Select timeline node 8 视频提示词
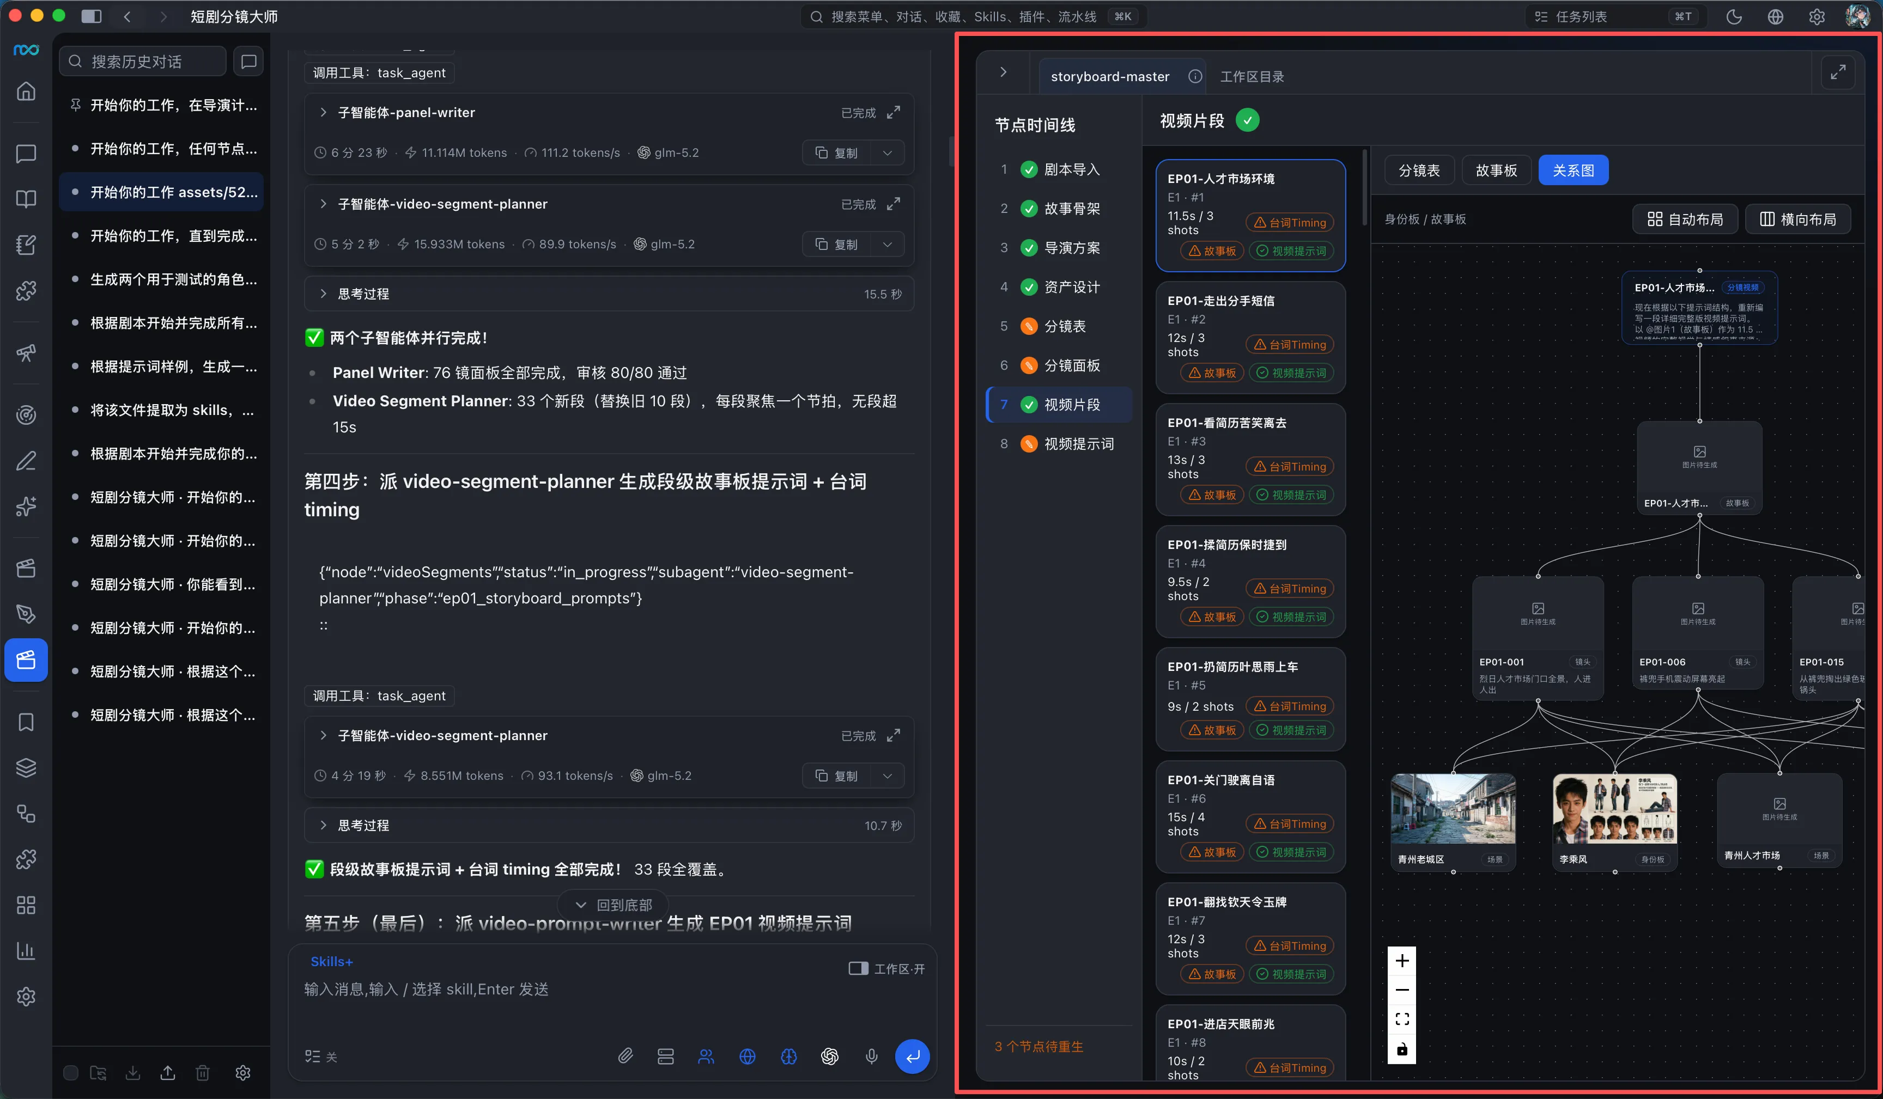Screen dimensions: 1883x1099 pos(1060,444)
